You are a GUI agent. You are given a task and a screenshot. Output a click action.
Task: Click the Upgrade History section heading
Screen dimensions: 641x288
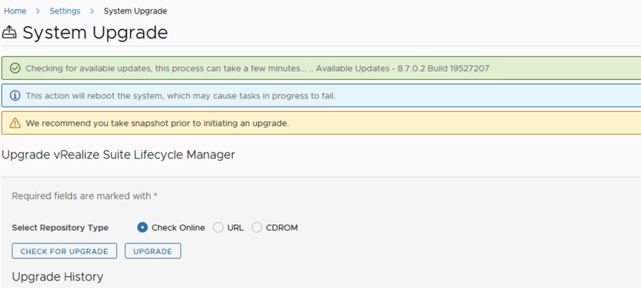pos(58,276)
